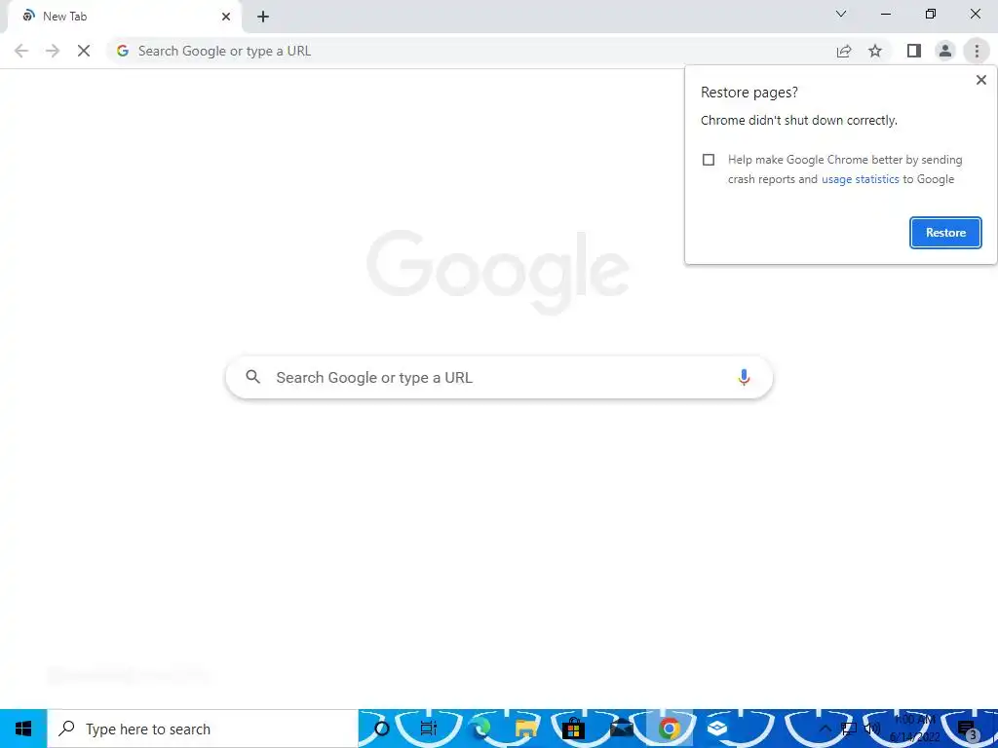998x748 pixels.
Task: Enable sending crash reports checkbox
Action: (709, 160)
